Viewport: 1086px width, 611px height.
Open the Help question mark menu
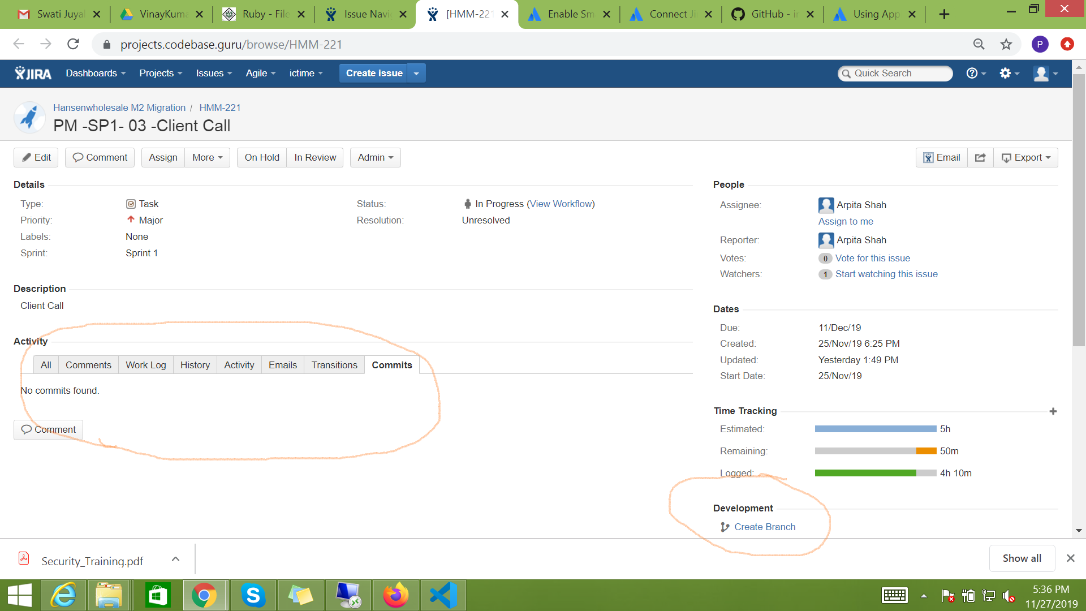tap(976, 73)
